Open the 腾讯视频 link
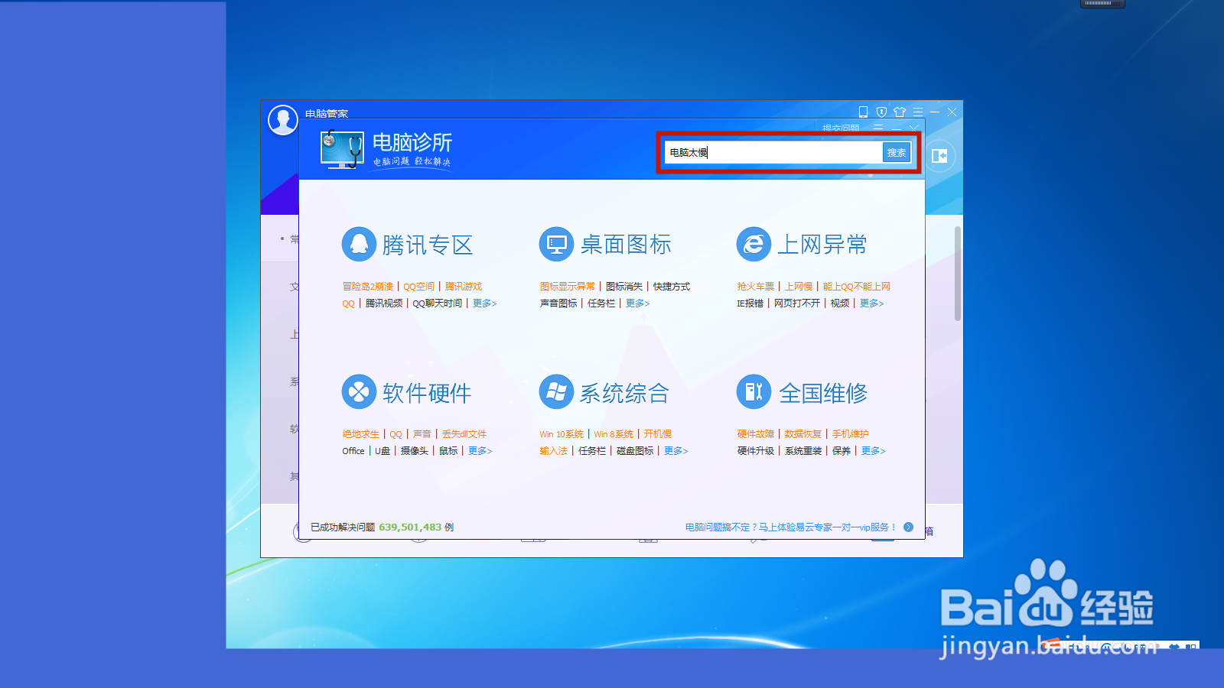Image resolution: width=1224 pixels, height=688 pixels. [x=384, y=303]
